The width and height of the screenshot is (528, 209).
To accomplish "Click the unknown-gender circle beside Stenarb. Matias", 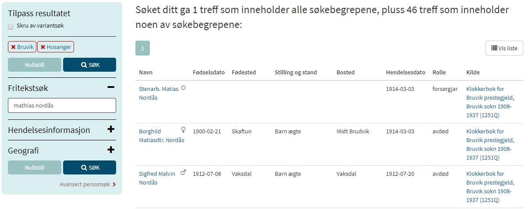I will [x=184, y=87].
